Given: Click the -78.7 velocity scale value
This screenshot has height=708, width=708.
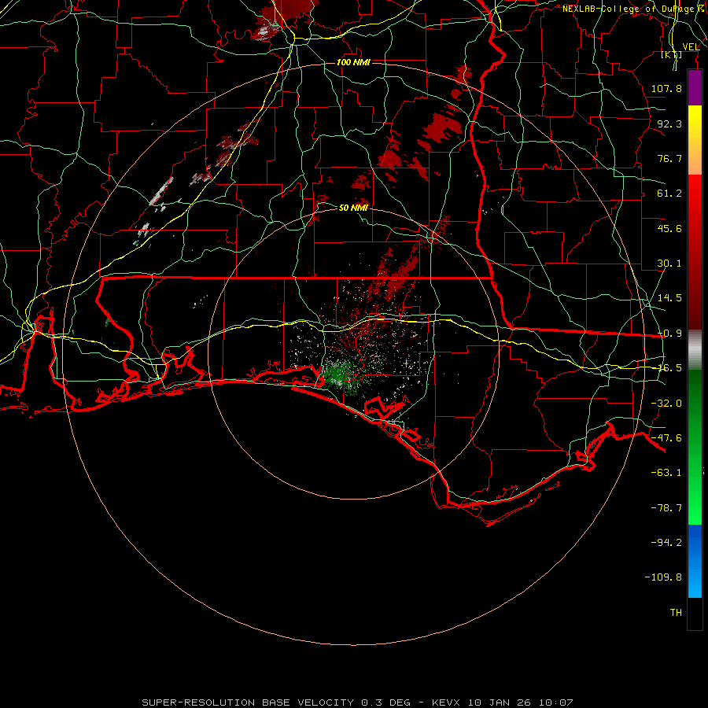Looking at the screenshot, I should 666,508.
